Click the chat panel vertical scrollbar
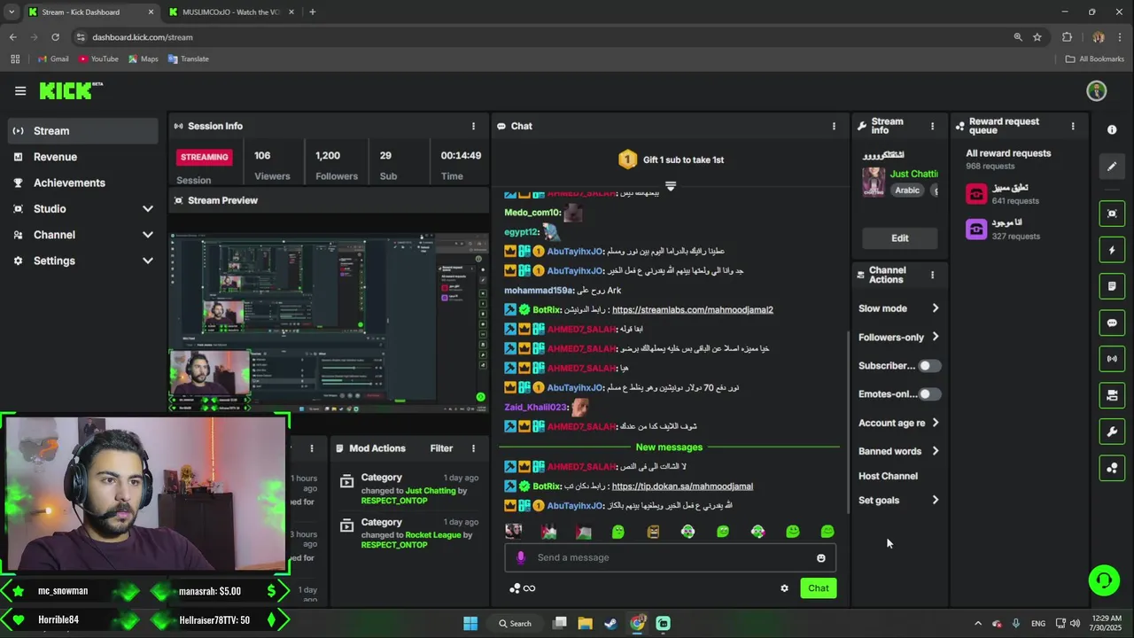 (x=846, y=421)
